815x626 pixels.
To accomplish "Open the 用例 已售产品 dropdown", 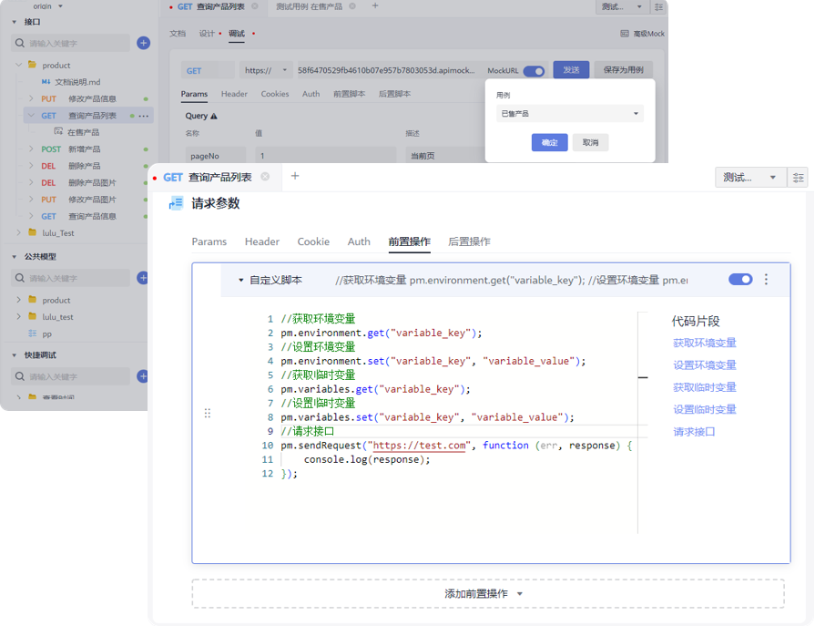I will point(570,113).
